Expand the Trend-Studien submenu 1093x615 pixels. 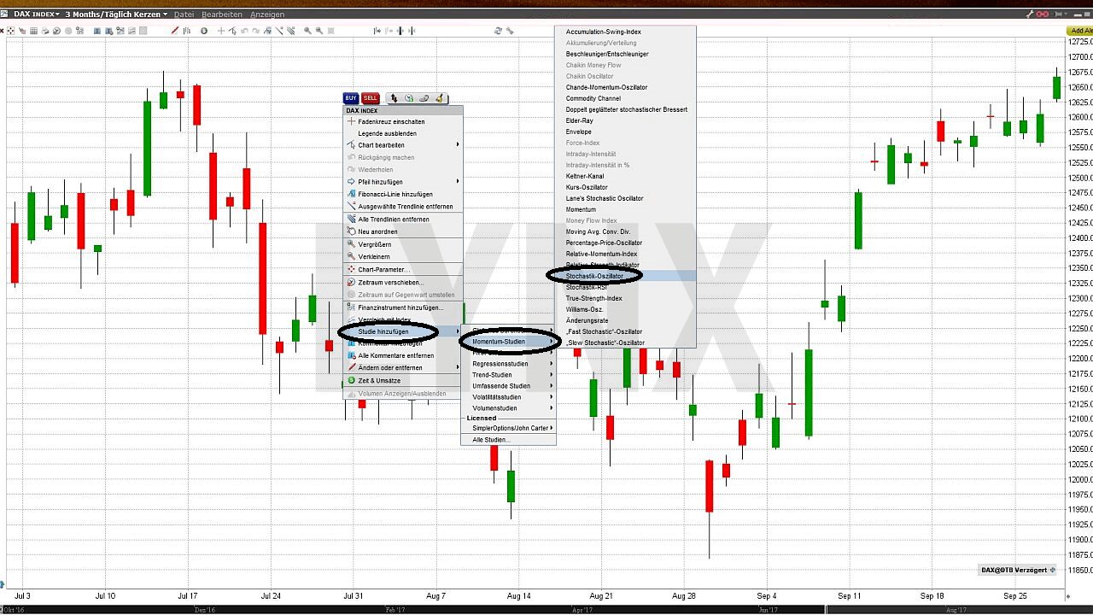493,374
